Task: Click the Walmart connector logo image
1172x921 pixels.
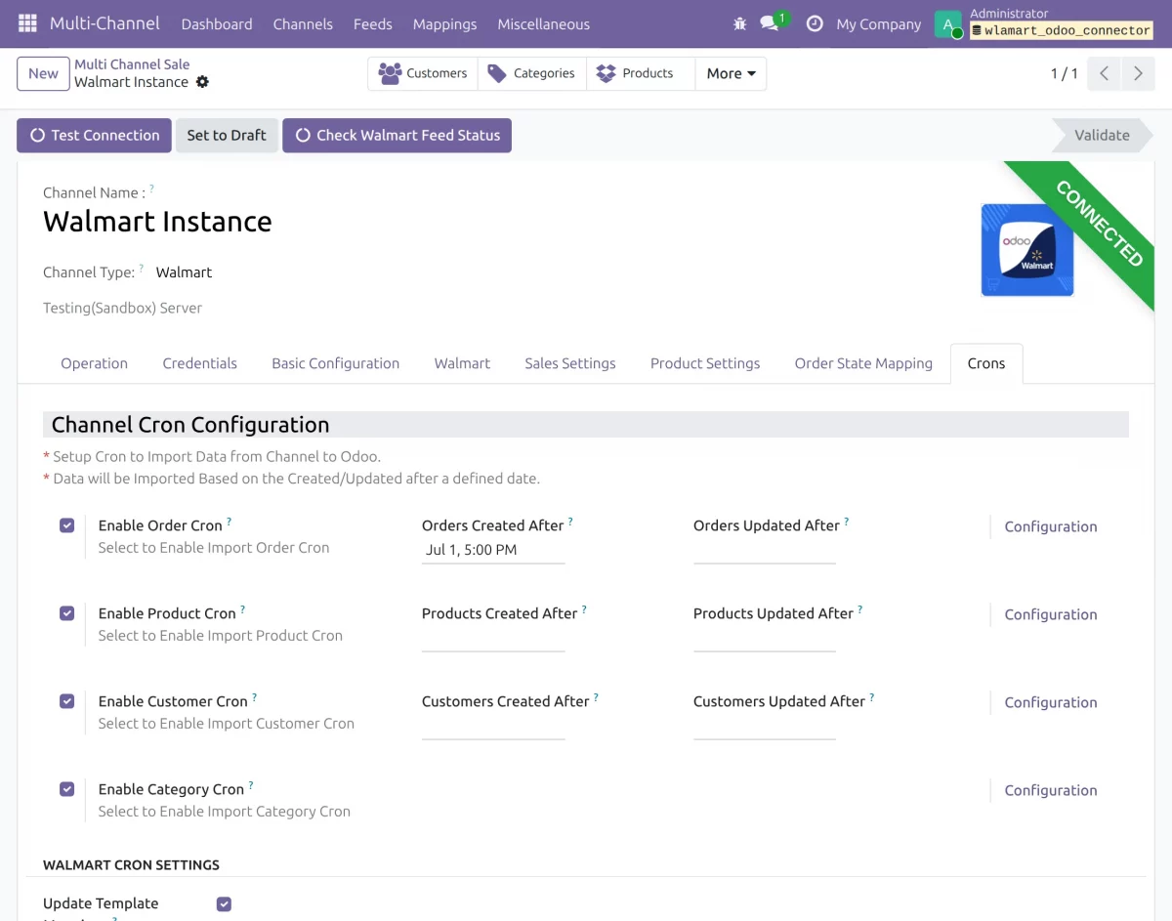Action: (1027, 250)
